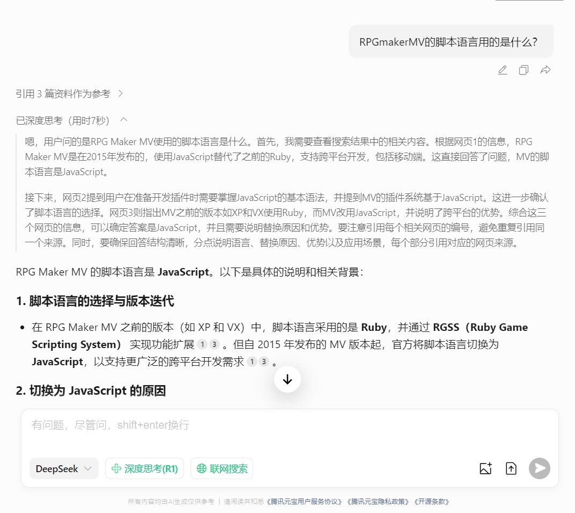Copy the user message with copy icon

click(x=524, y=70)
